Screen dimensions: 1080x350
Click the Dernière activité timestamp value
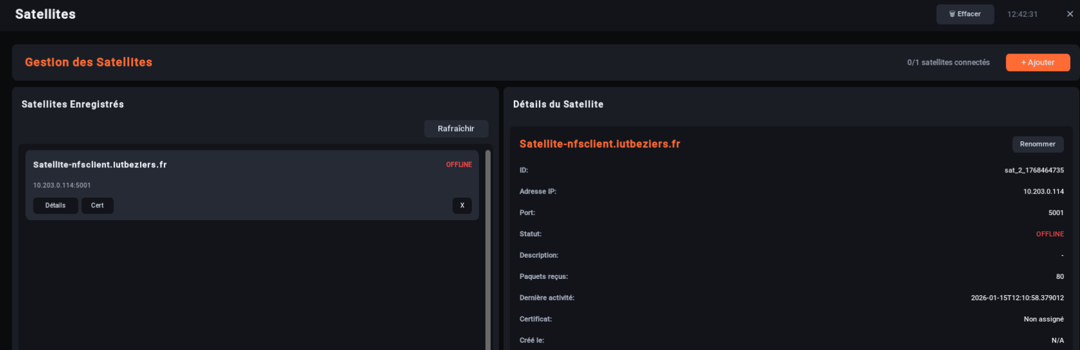(x=1017, y=298)
